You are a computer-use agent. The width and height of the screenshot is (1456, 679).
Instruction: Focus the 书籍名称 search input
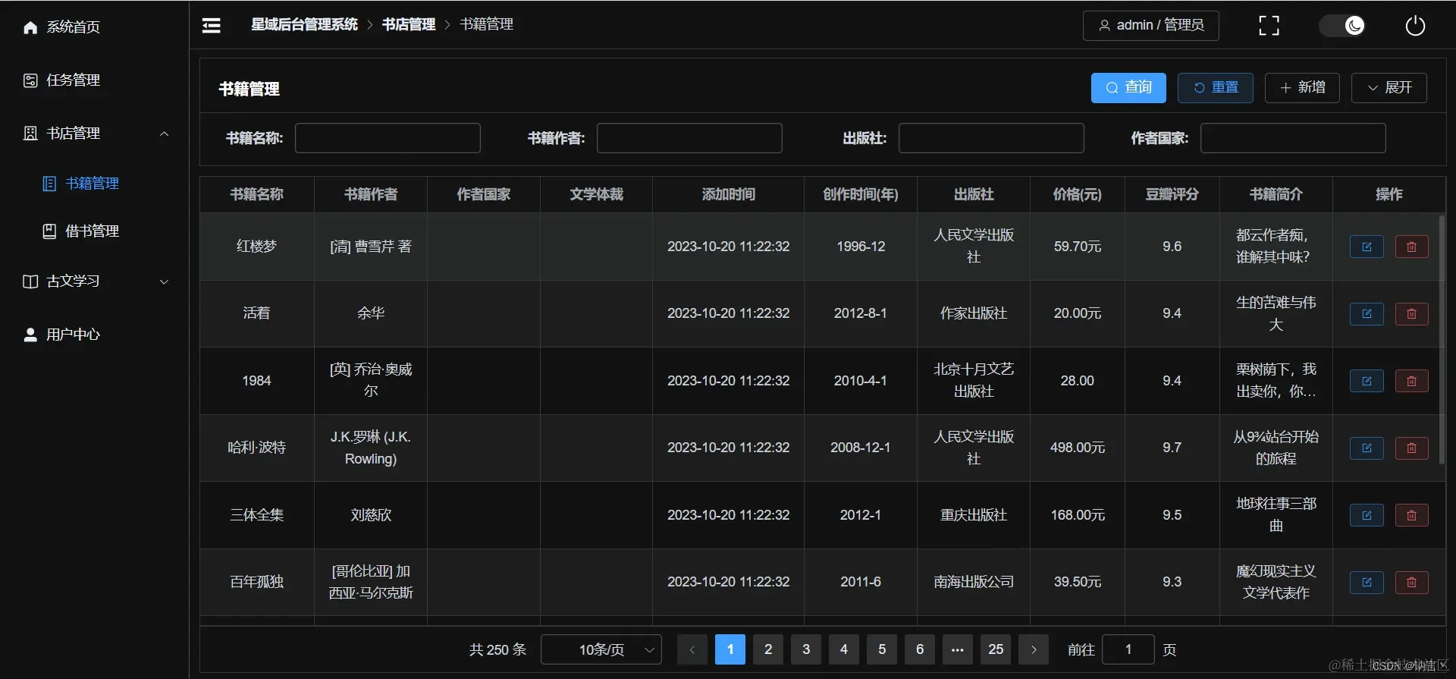(388, 138)
